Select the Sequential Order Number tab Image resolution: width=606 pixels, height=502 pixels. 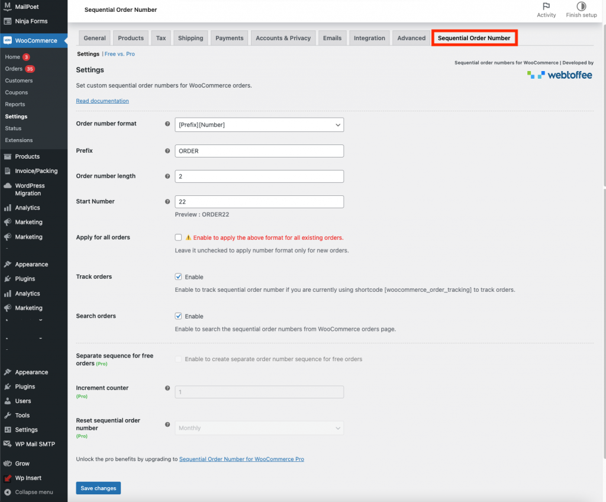[x=474, y=38]
